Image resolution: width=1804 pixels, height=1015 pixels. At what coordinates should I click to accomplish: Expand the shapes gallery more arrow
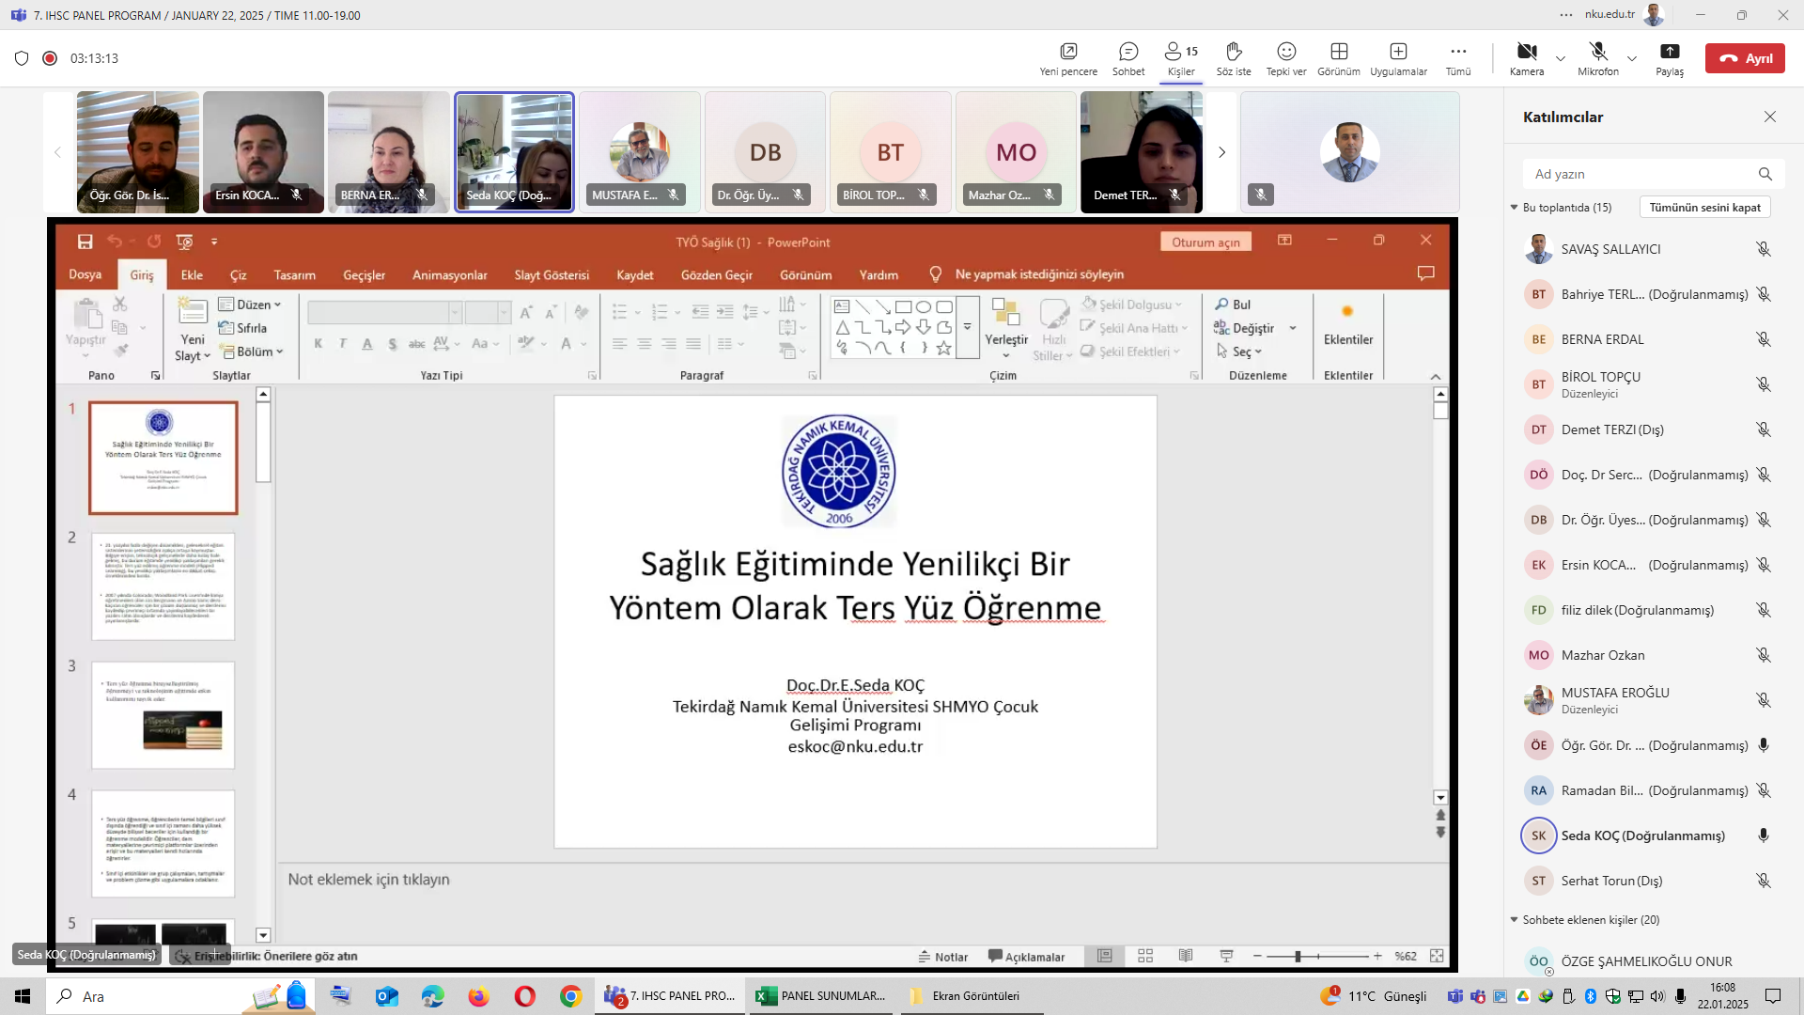coord(967,328)
